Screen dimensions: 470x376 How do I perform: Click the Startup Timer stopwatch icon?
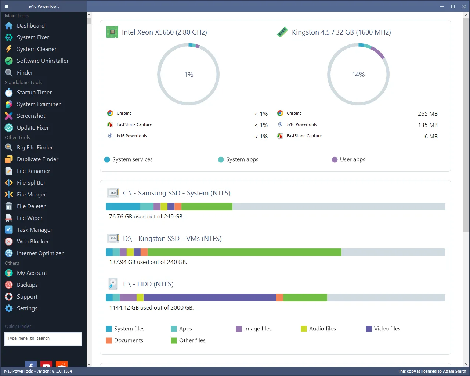coord(9,93)
